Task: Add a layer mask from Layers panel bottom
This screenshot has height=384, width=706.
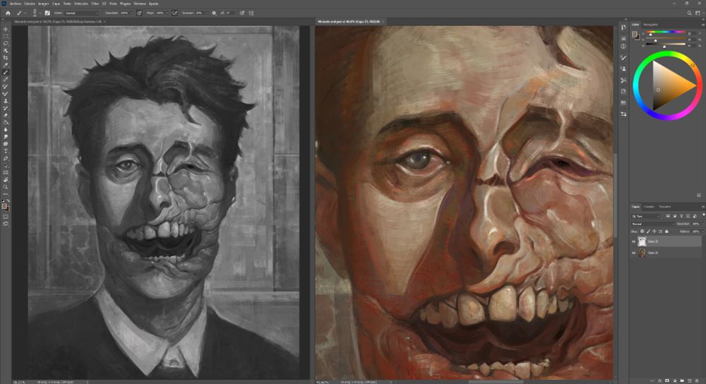Action: tap(667, 380)
